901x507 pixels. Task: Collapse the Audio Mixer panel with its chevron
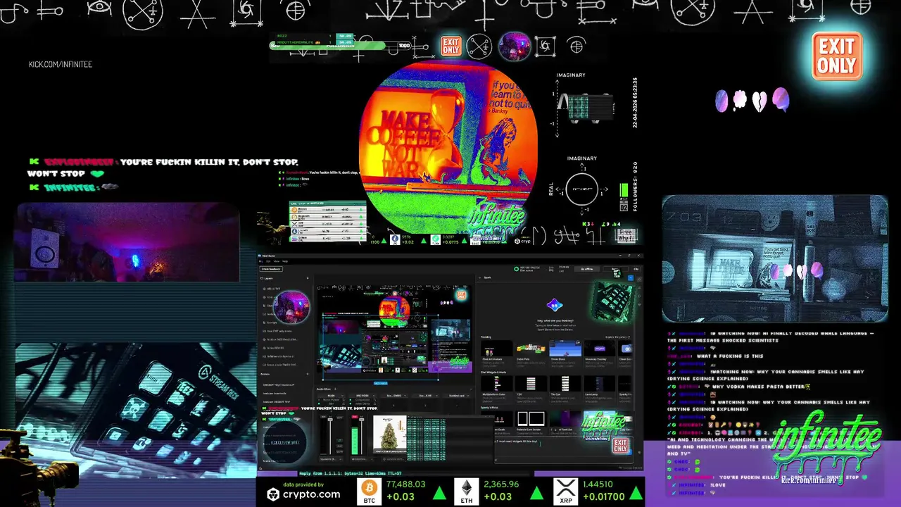click(471, 389)
